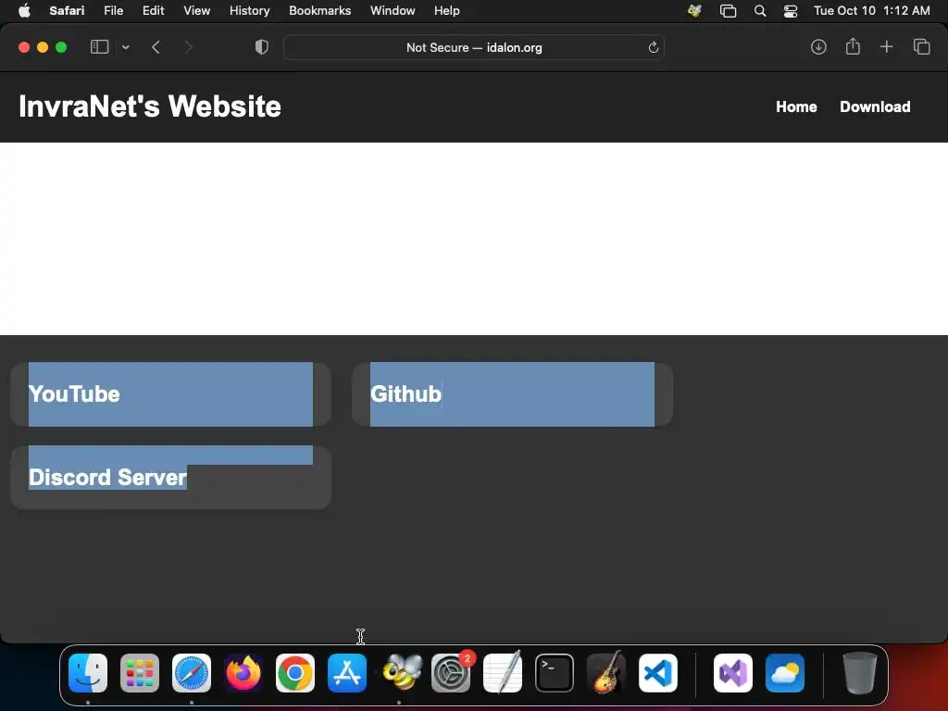Open the sidebar options dropdown chevron
This screenshot has height=711, width=948.
pos(125,47)
